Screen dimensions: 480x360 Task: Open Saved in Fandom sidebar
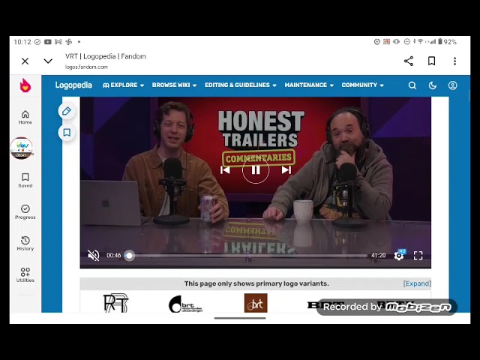pyautogui.click(x=25, y=180)
